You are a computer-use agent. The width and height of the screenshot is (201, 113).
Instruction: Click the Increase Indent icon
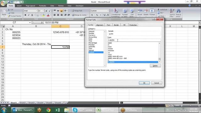[x=69, y=15]
